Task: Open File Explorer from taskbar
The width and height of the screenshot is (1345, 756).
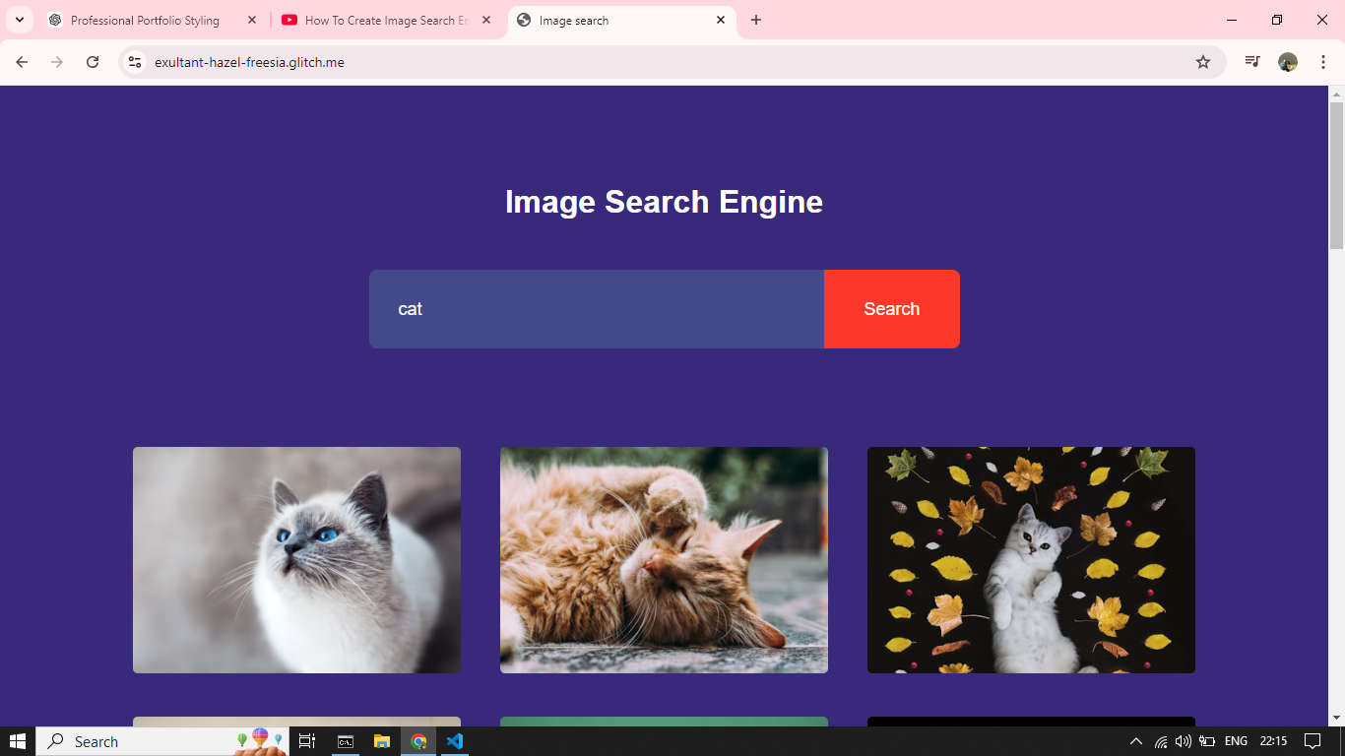Action: pyautogui.click(x=382, y=741)
